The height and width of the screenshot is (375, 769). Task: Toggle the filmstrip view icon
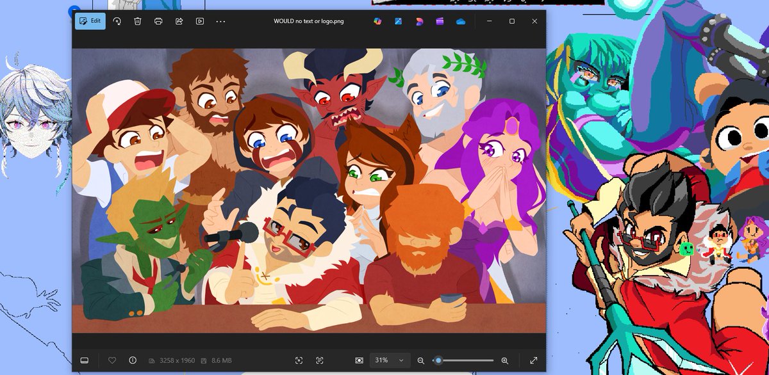coord(84,360)
